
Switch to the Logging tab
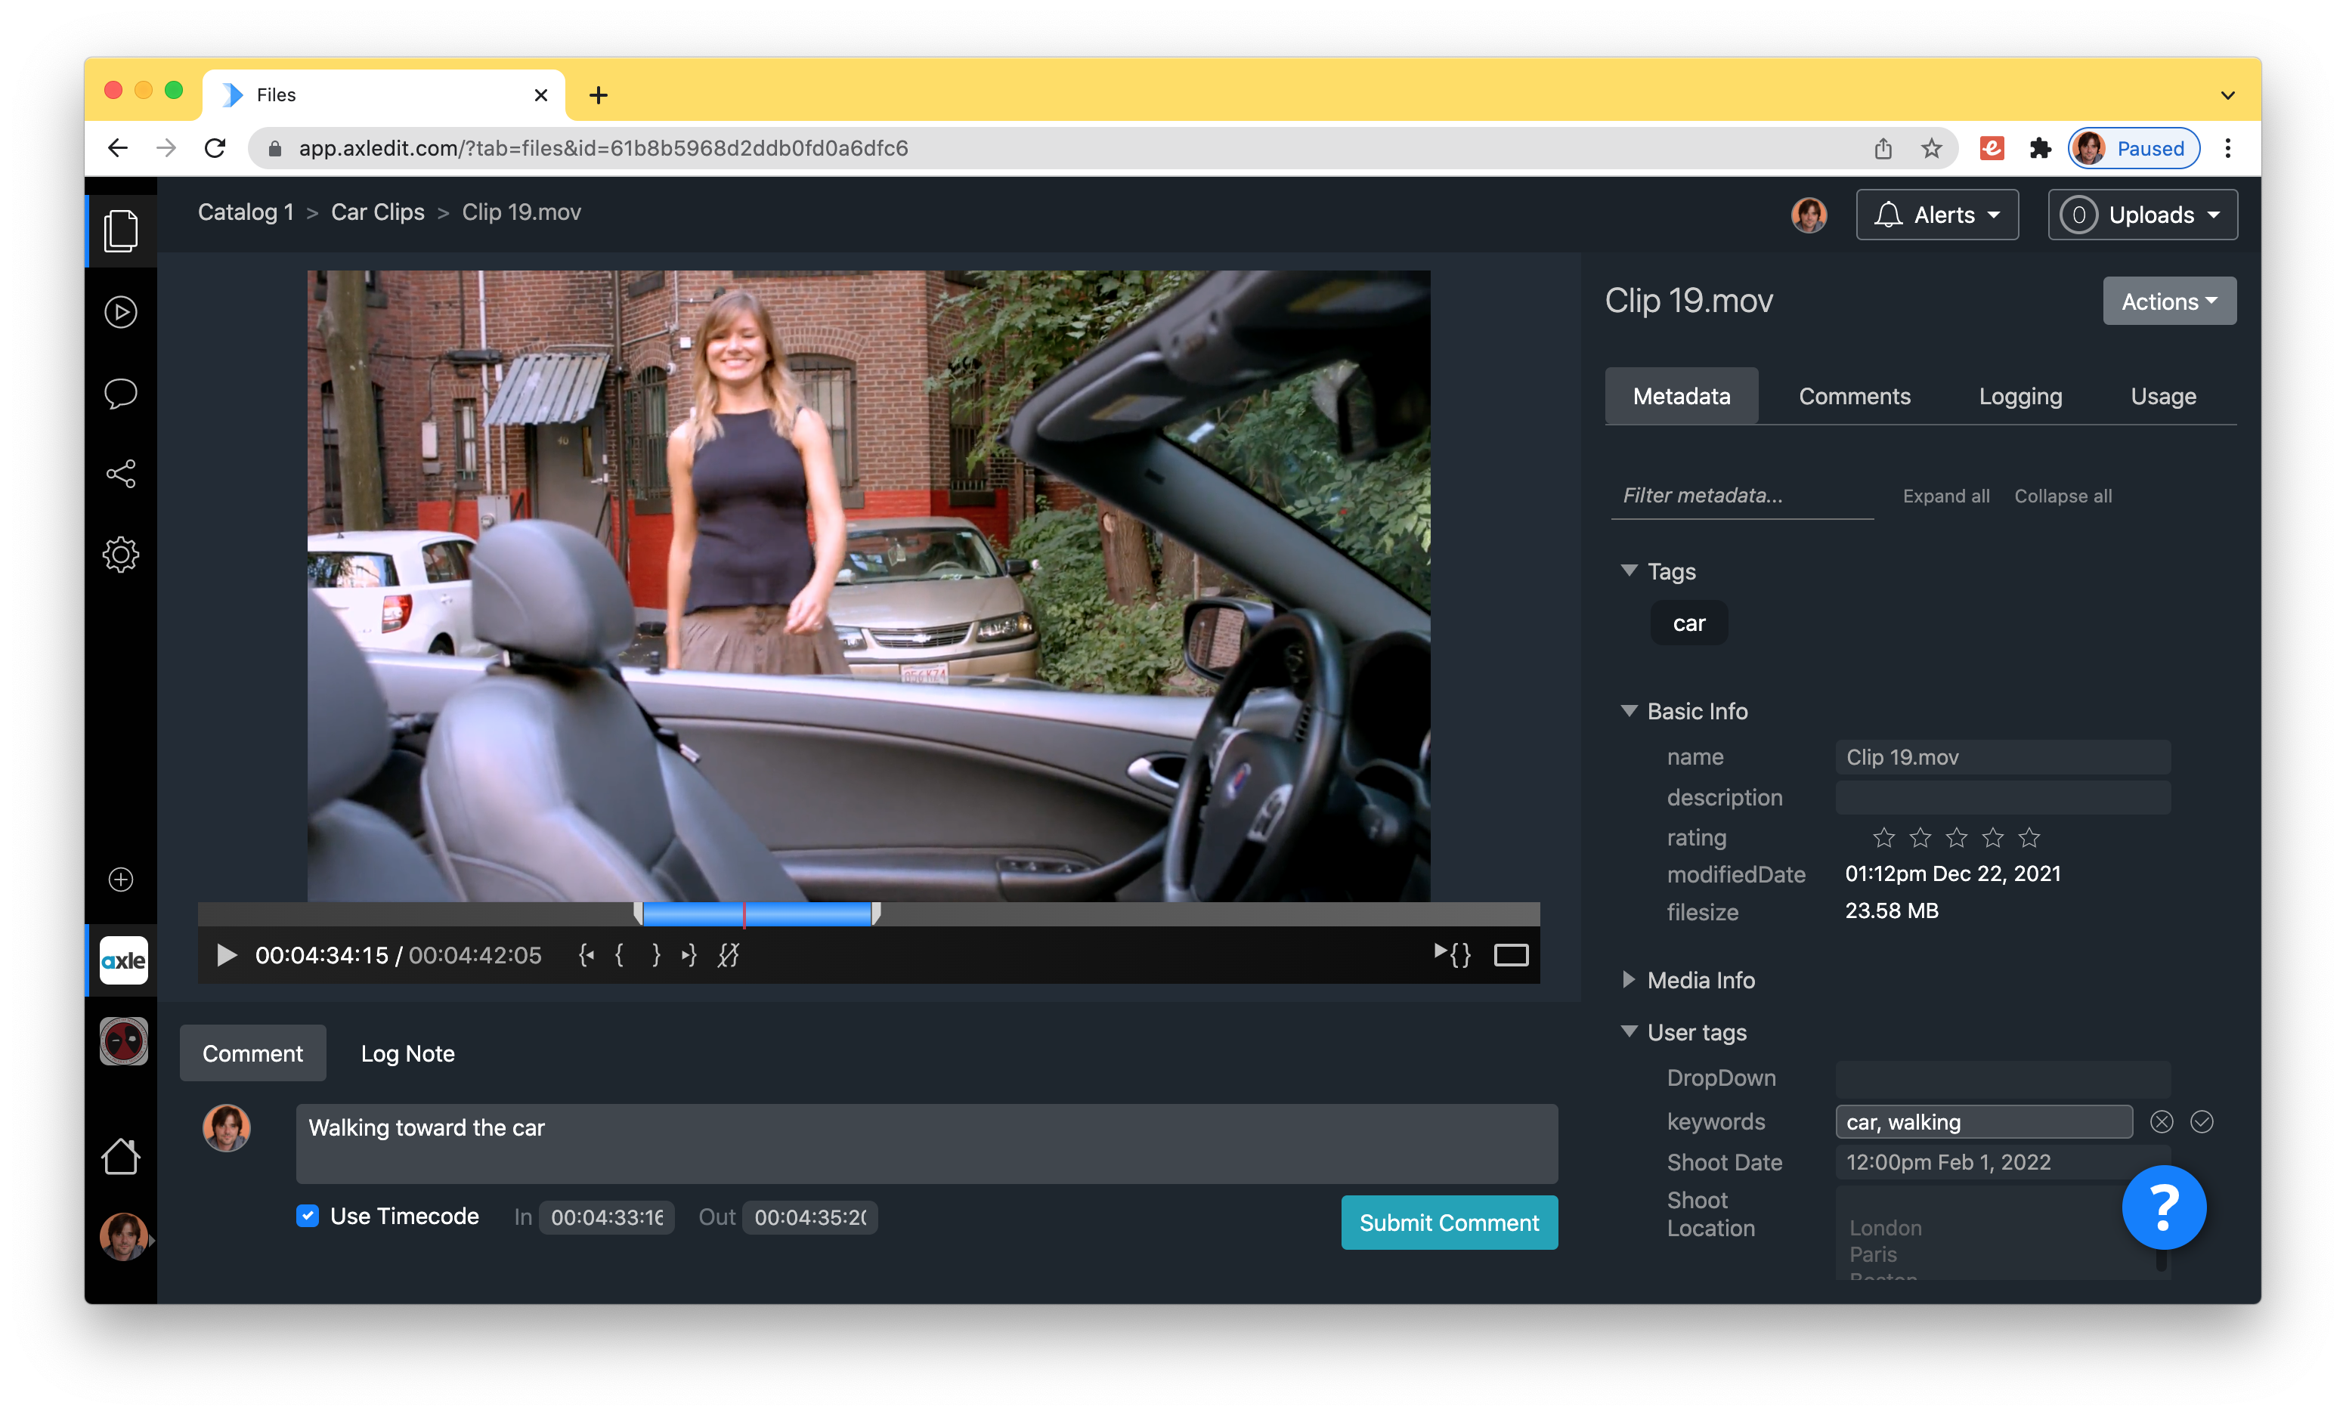pos(2019,397)
